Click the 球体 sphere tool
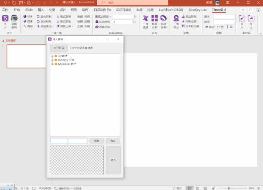The height and width of the screenshot is (190, 263). 28,16
